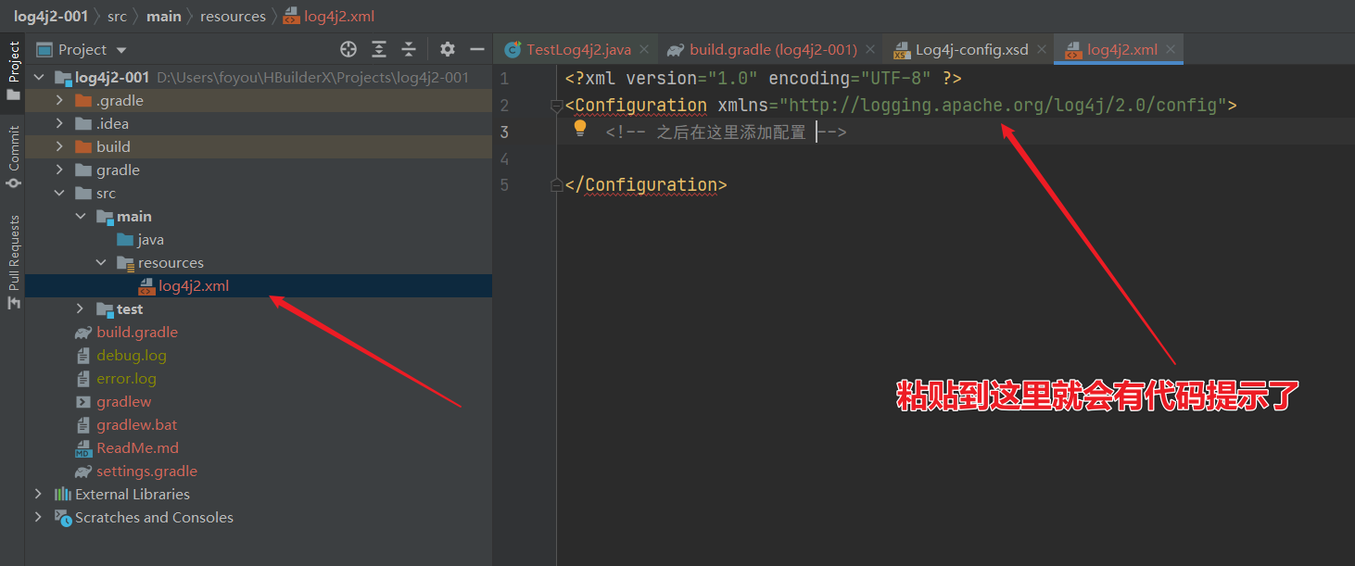Select ReadMe.md file in tree
The height and width of the screenshot is (566, 1355).
137,447
